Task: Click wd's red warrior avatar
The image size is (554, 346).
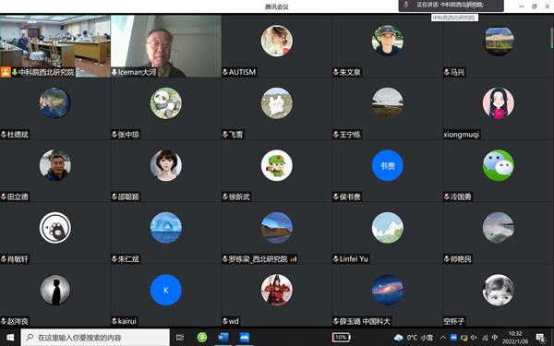Action: click(277, 290)
